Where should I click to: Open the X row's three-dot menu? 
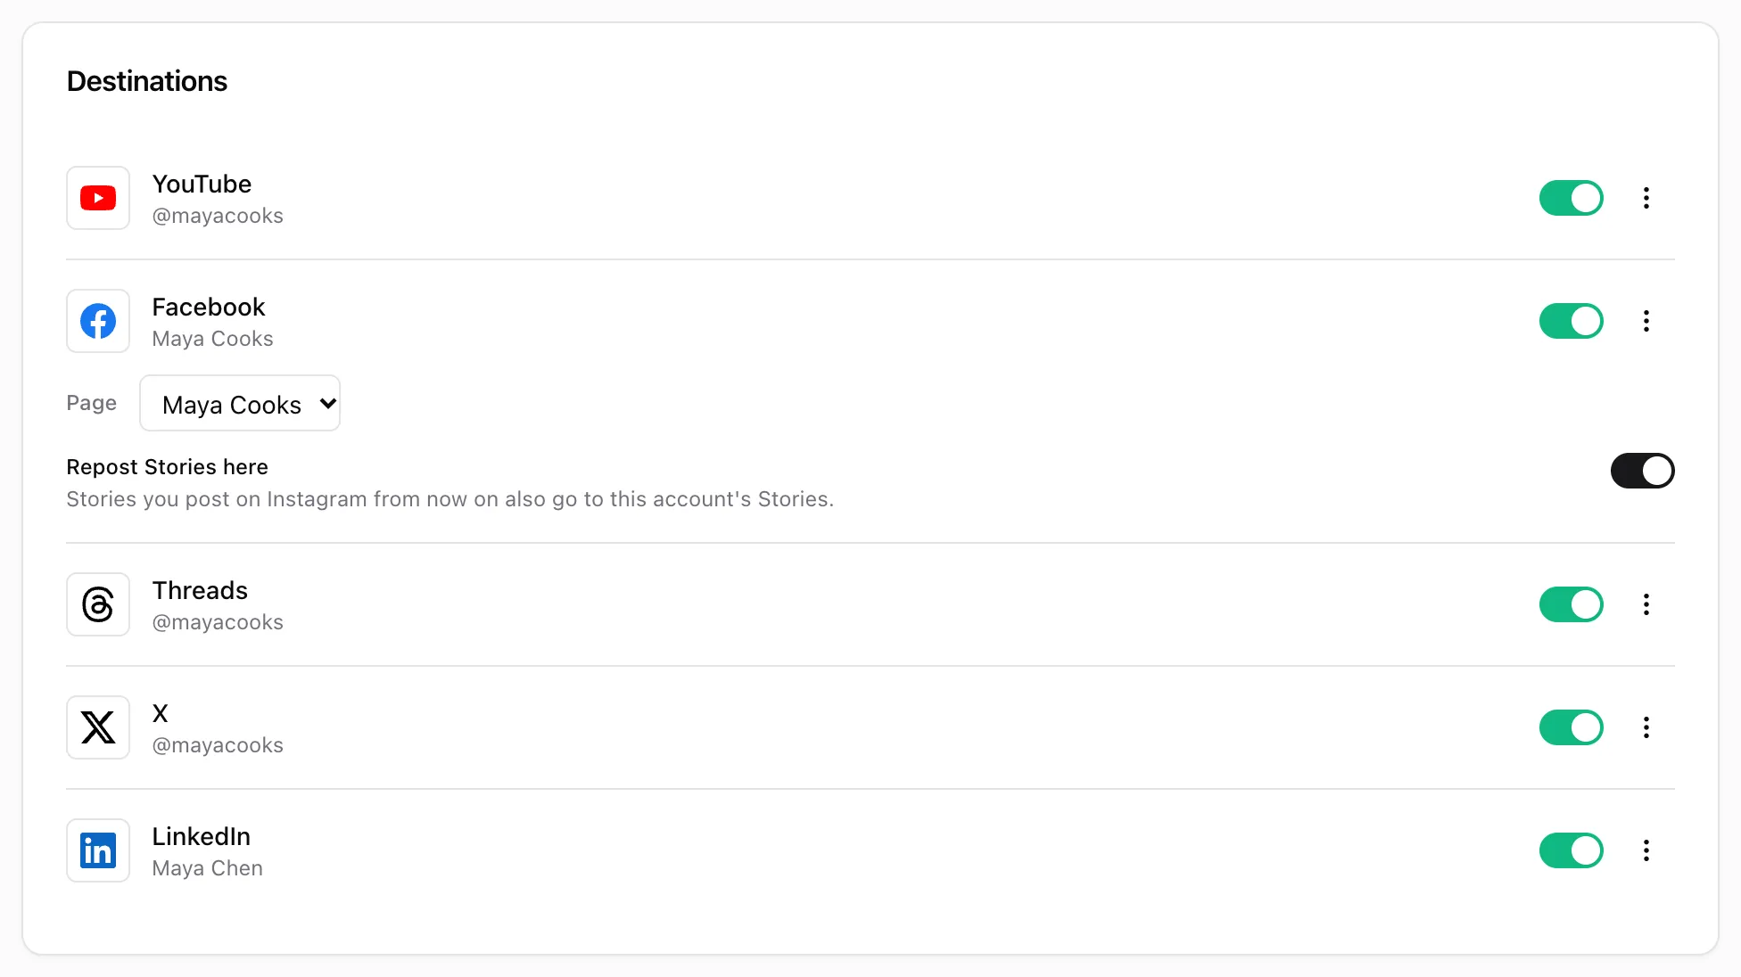click(1646, 727)
